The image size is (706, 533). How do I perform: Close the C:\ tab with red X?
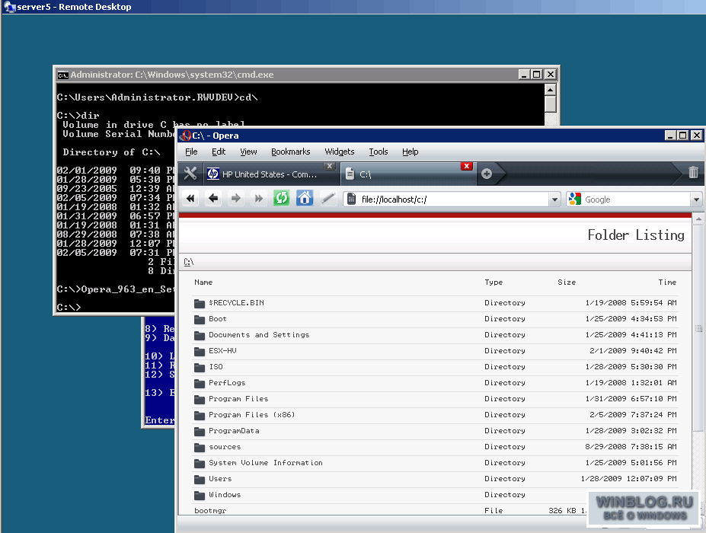[x=467, y=166]
